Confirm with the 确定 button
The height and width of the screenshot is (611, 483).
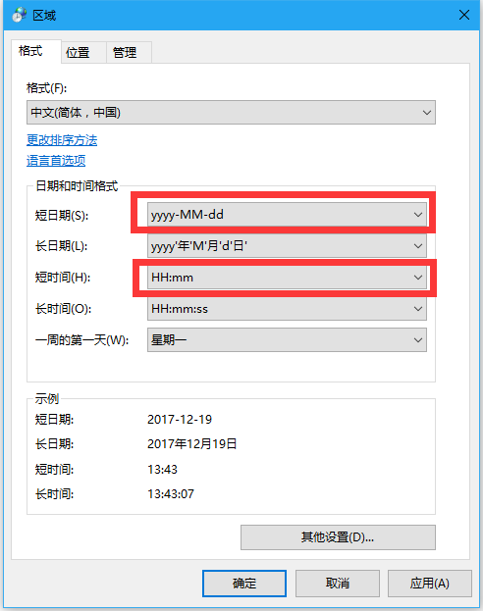244,584
